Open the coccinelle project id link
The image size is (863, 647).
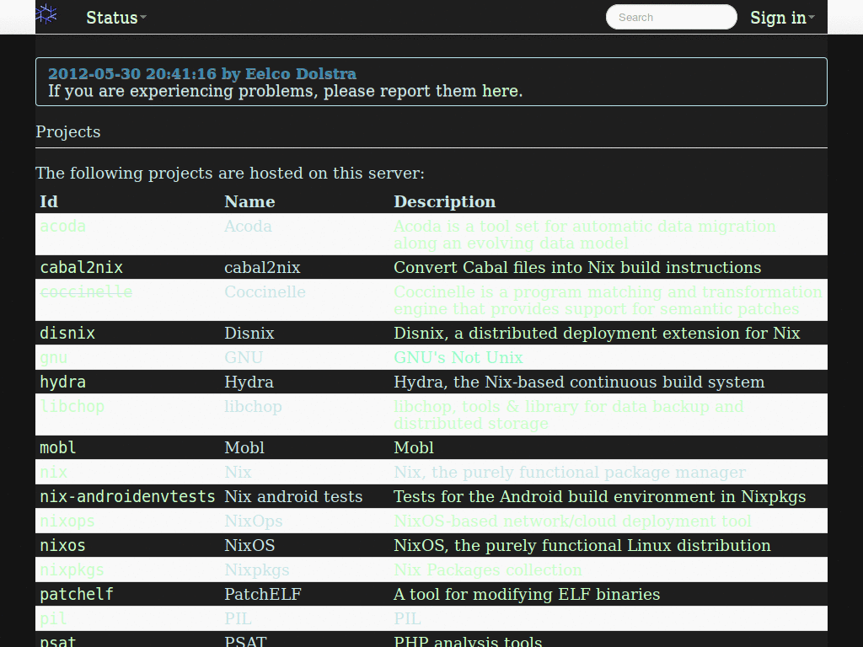coord(86,291)
